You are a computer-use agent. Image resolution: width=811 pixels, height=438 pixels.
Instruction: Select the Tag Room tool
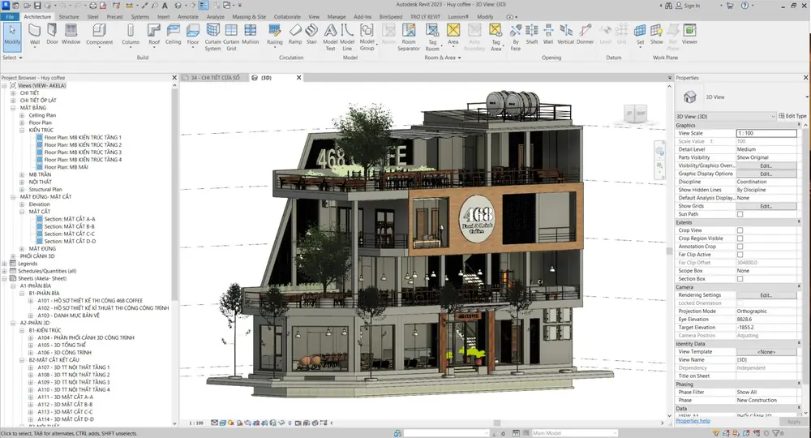[432, 37]
